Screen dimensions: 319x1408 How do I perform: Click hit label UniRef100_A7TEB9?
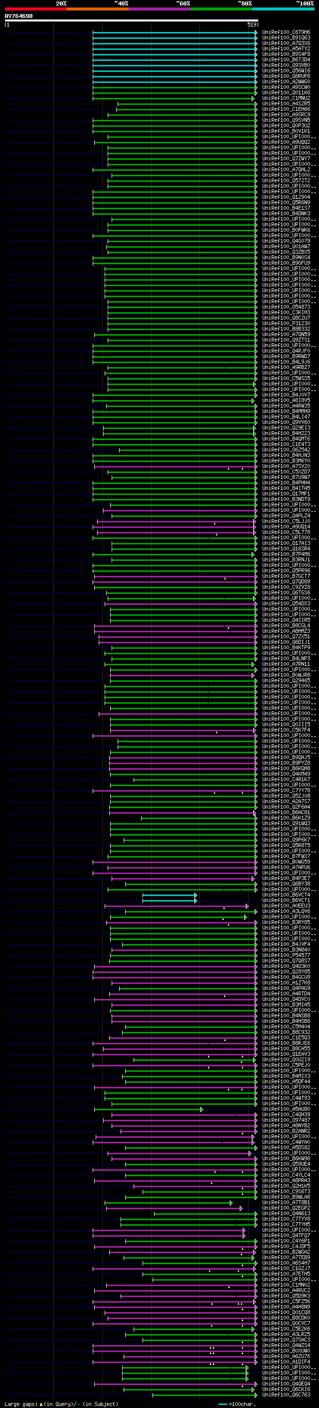tap(286, 1257)
